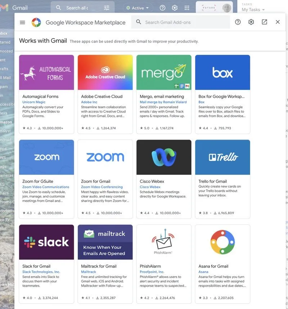Open the Google apps grid
This screenshot has height=309, width=288.
187,8
